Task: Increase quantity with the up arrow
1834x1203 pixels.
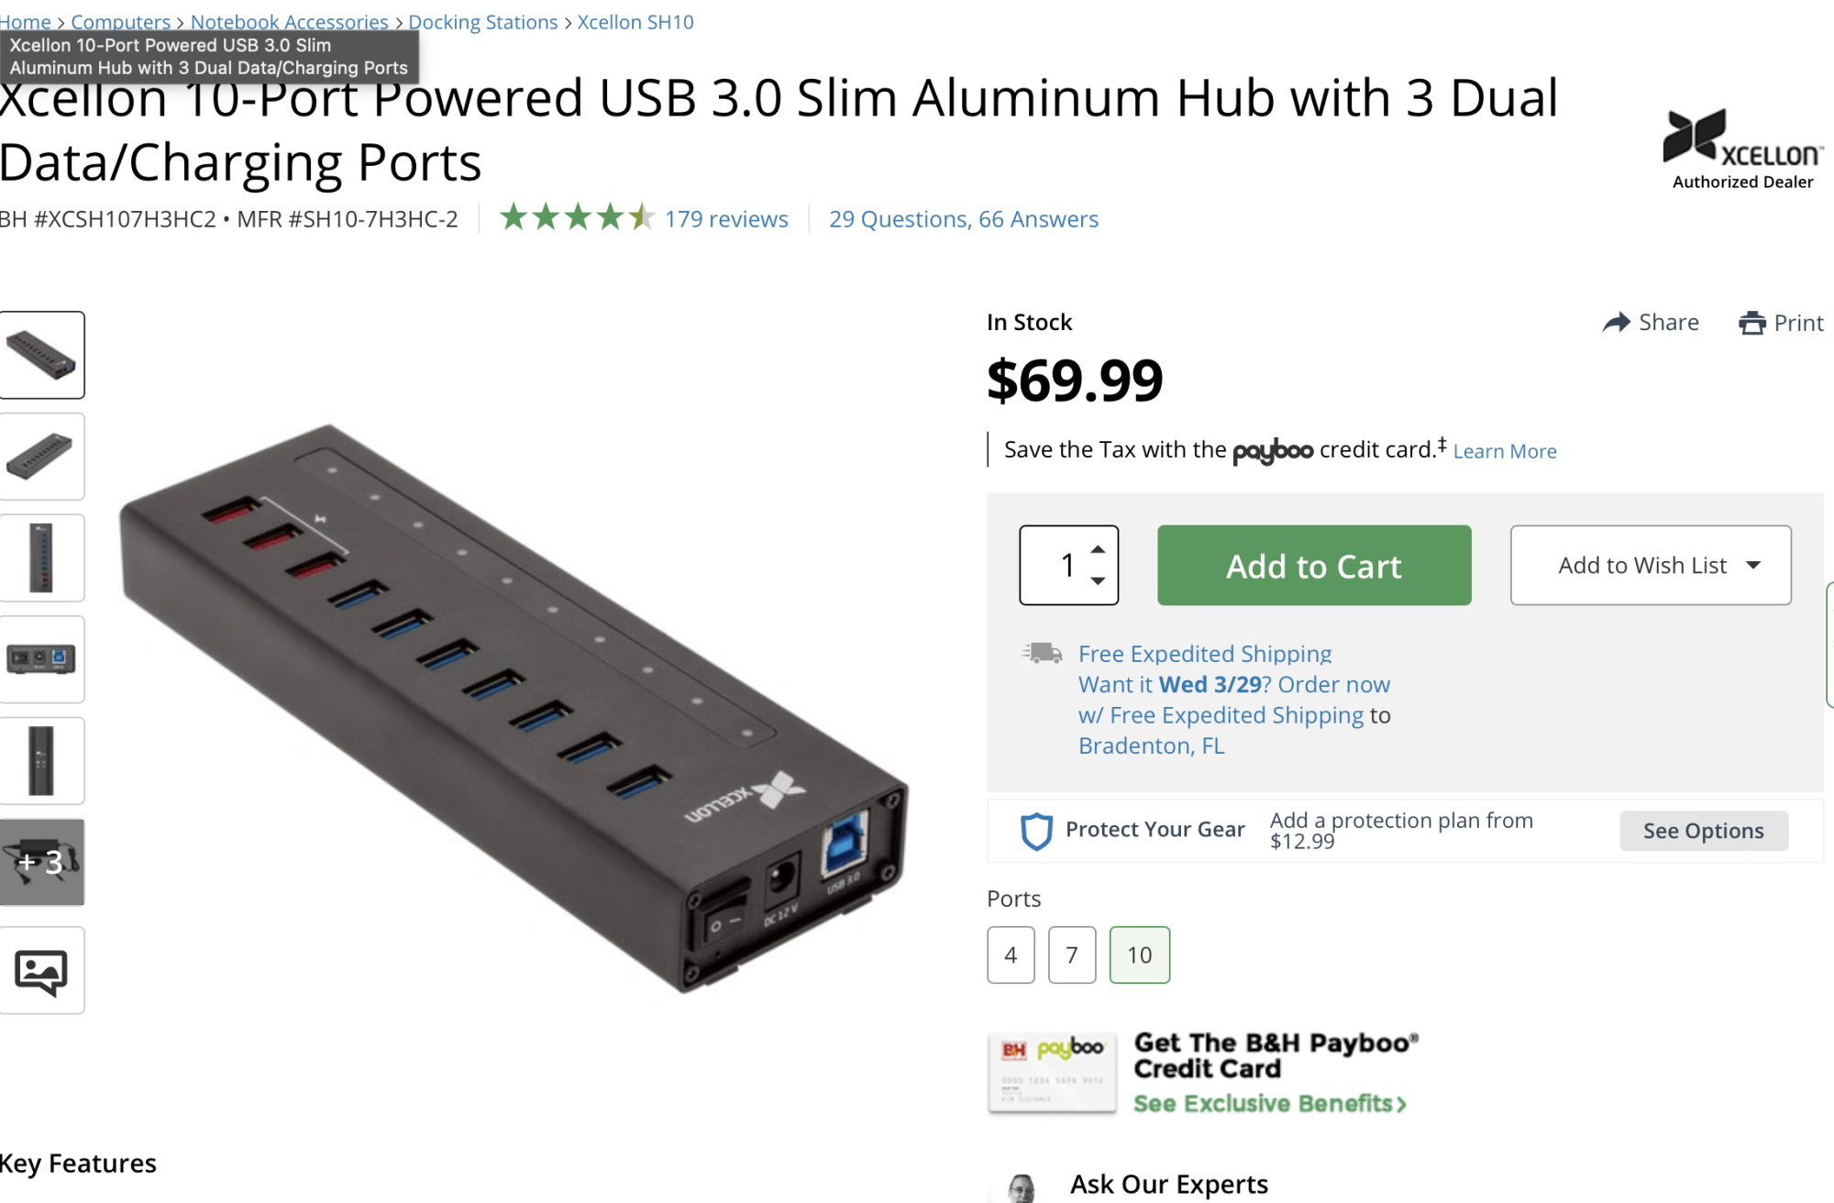Action: tap(1098, 549)
